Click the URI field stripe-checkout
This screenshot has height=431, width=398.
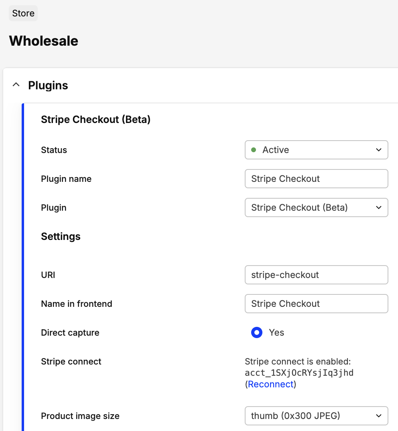coord(316,275)
